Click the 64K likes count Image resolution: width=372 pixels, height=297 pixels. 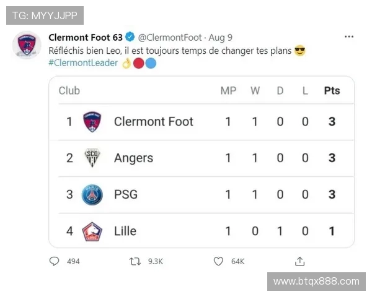pos(238,262)
